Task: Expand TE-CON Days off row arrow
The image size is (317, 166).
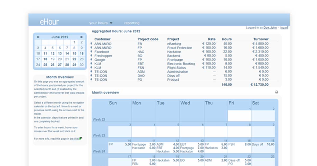Action: coord(91,75)
